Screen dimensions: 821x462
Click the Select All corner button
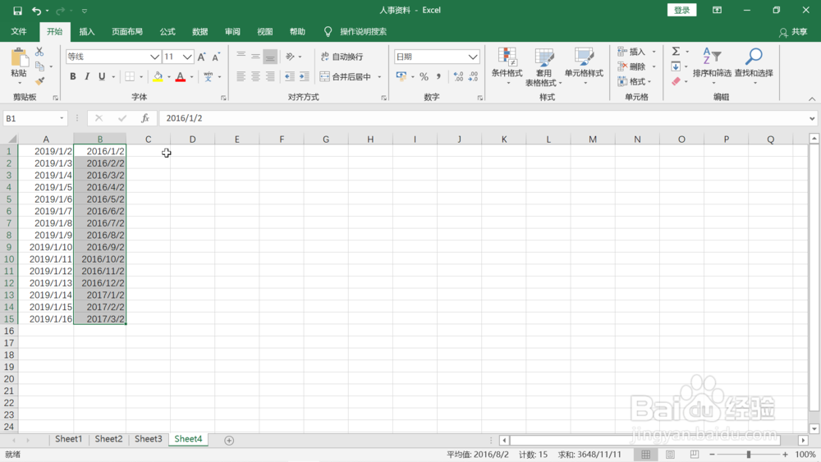(11, 140)
